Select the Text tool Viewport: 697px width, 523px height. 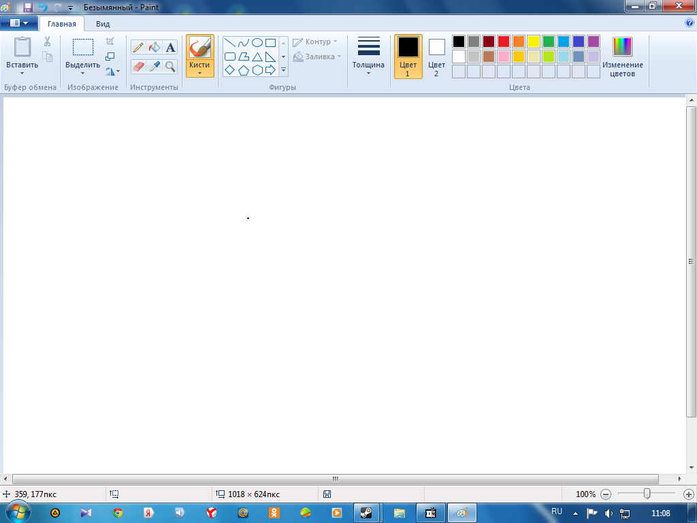point(170,47)
